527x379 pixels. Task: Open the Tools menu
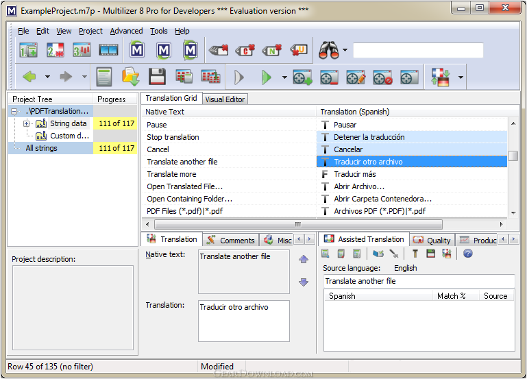(158, 31)
